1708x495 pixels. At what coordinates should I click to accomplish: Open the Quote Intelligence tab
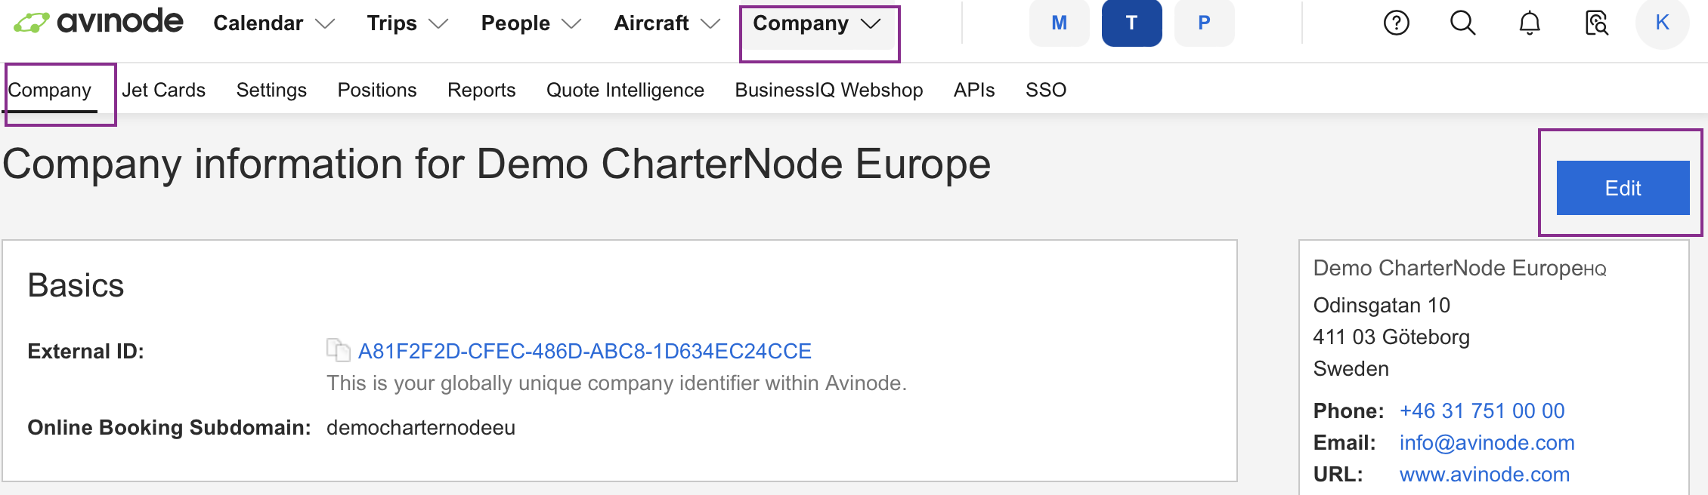pyautogui.click(x=625, y=90)
